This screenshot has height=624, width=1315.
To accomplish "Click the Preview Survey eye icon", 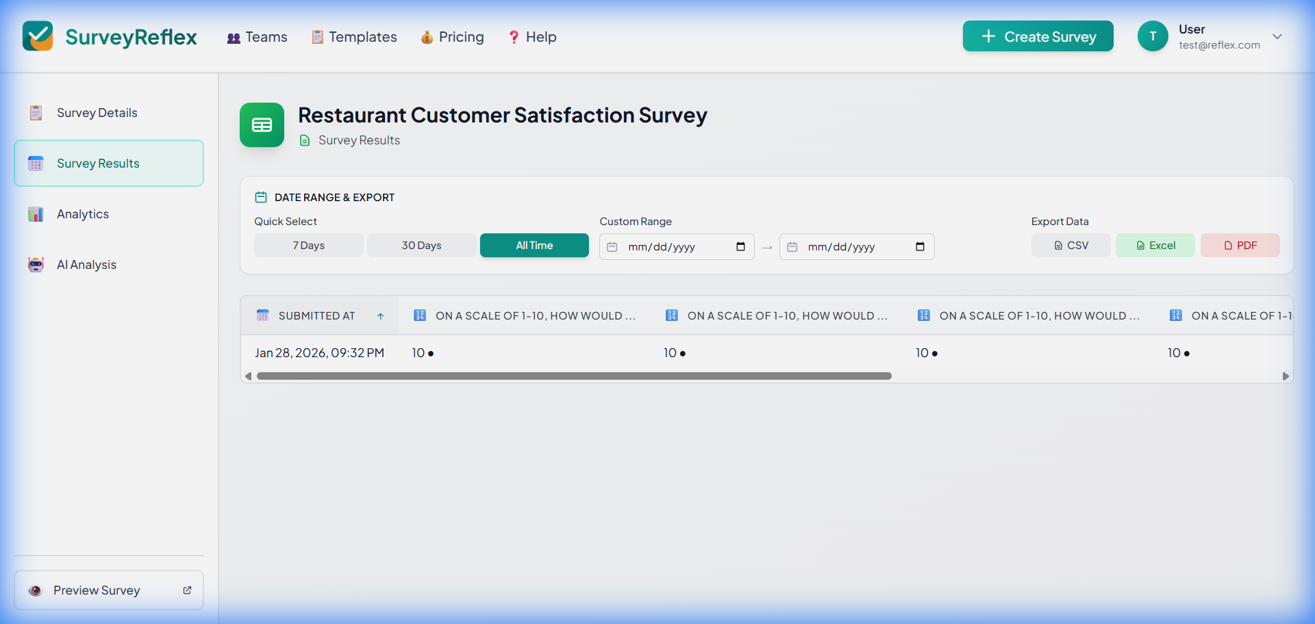I will 35,590.
